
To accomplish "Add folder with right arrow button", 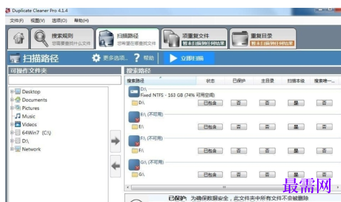I will coord(115,141).
